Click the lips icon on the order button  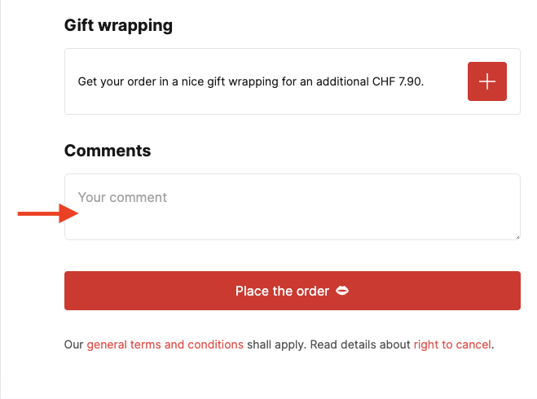click(x=342, y=291)
